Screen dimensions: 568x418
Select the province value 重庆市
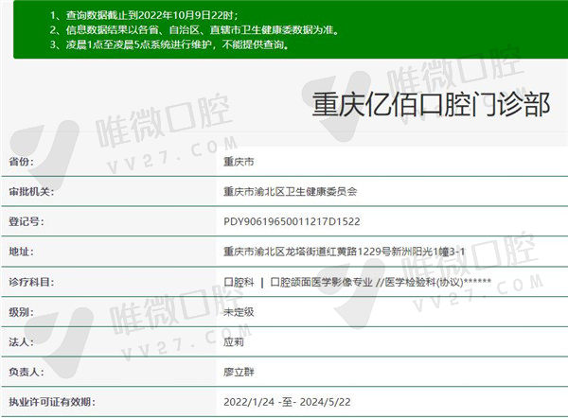[239, 162]
